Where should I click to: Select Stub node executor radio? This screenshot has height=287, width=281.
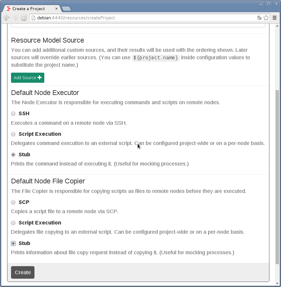pos(13,155)
